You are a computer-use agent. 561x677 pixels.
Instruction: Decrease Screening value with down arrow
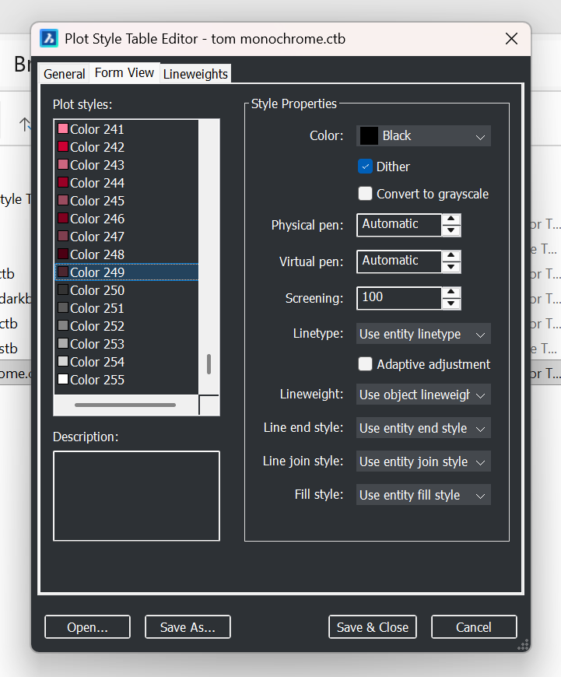tap(451, 304)
